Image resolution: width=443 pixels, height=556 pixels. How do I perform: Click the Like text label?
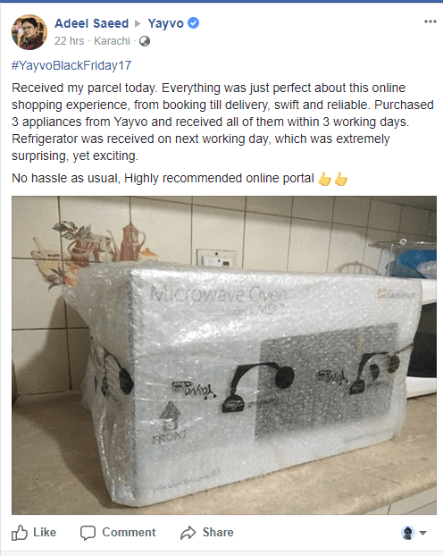point(45,532)
